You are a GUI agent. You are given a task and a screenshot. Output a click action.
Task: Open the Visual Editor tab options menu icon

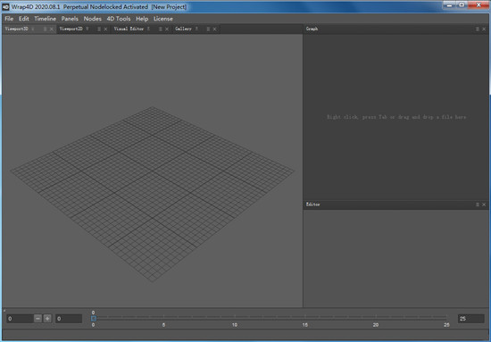160,29
